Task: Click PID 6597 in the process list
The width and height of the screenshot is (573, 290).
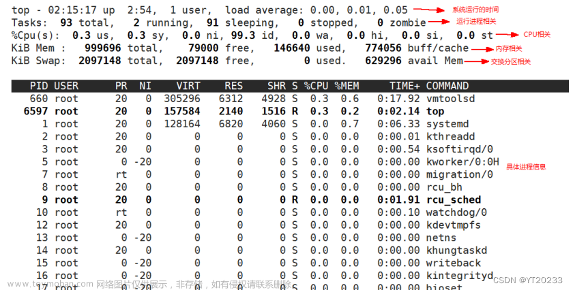Action: [x=35, y=111]
